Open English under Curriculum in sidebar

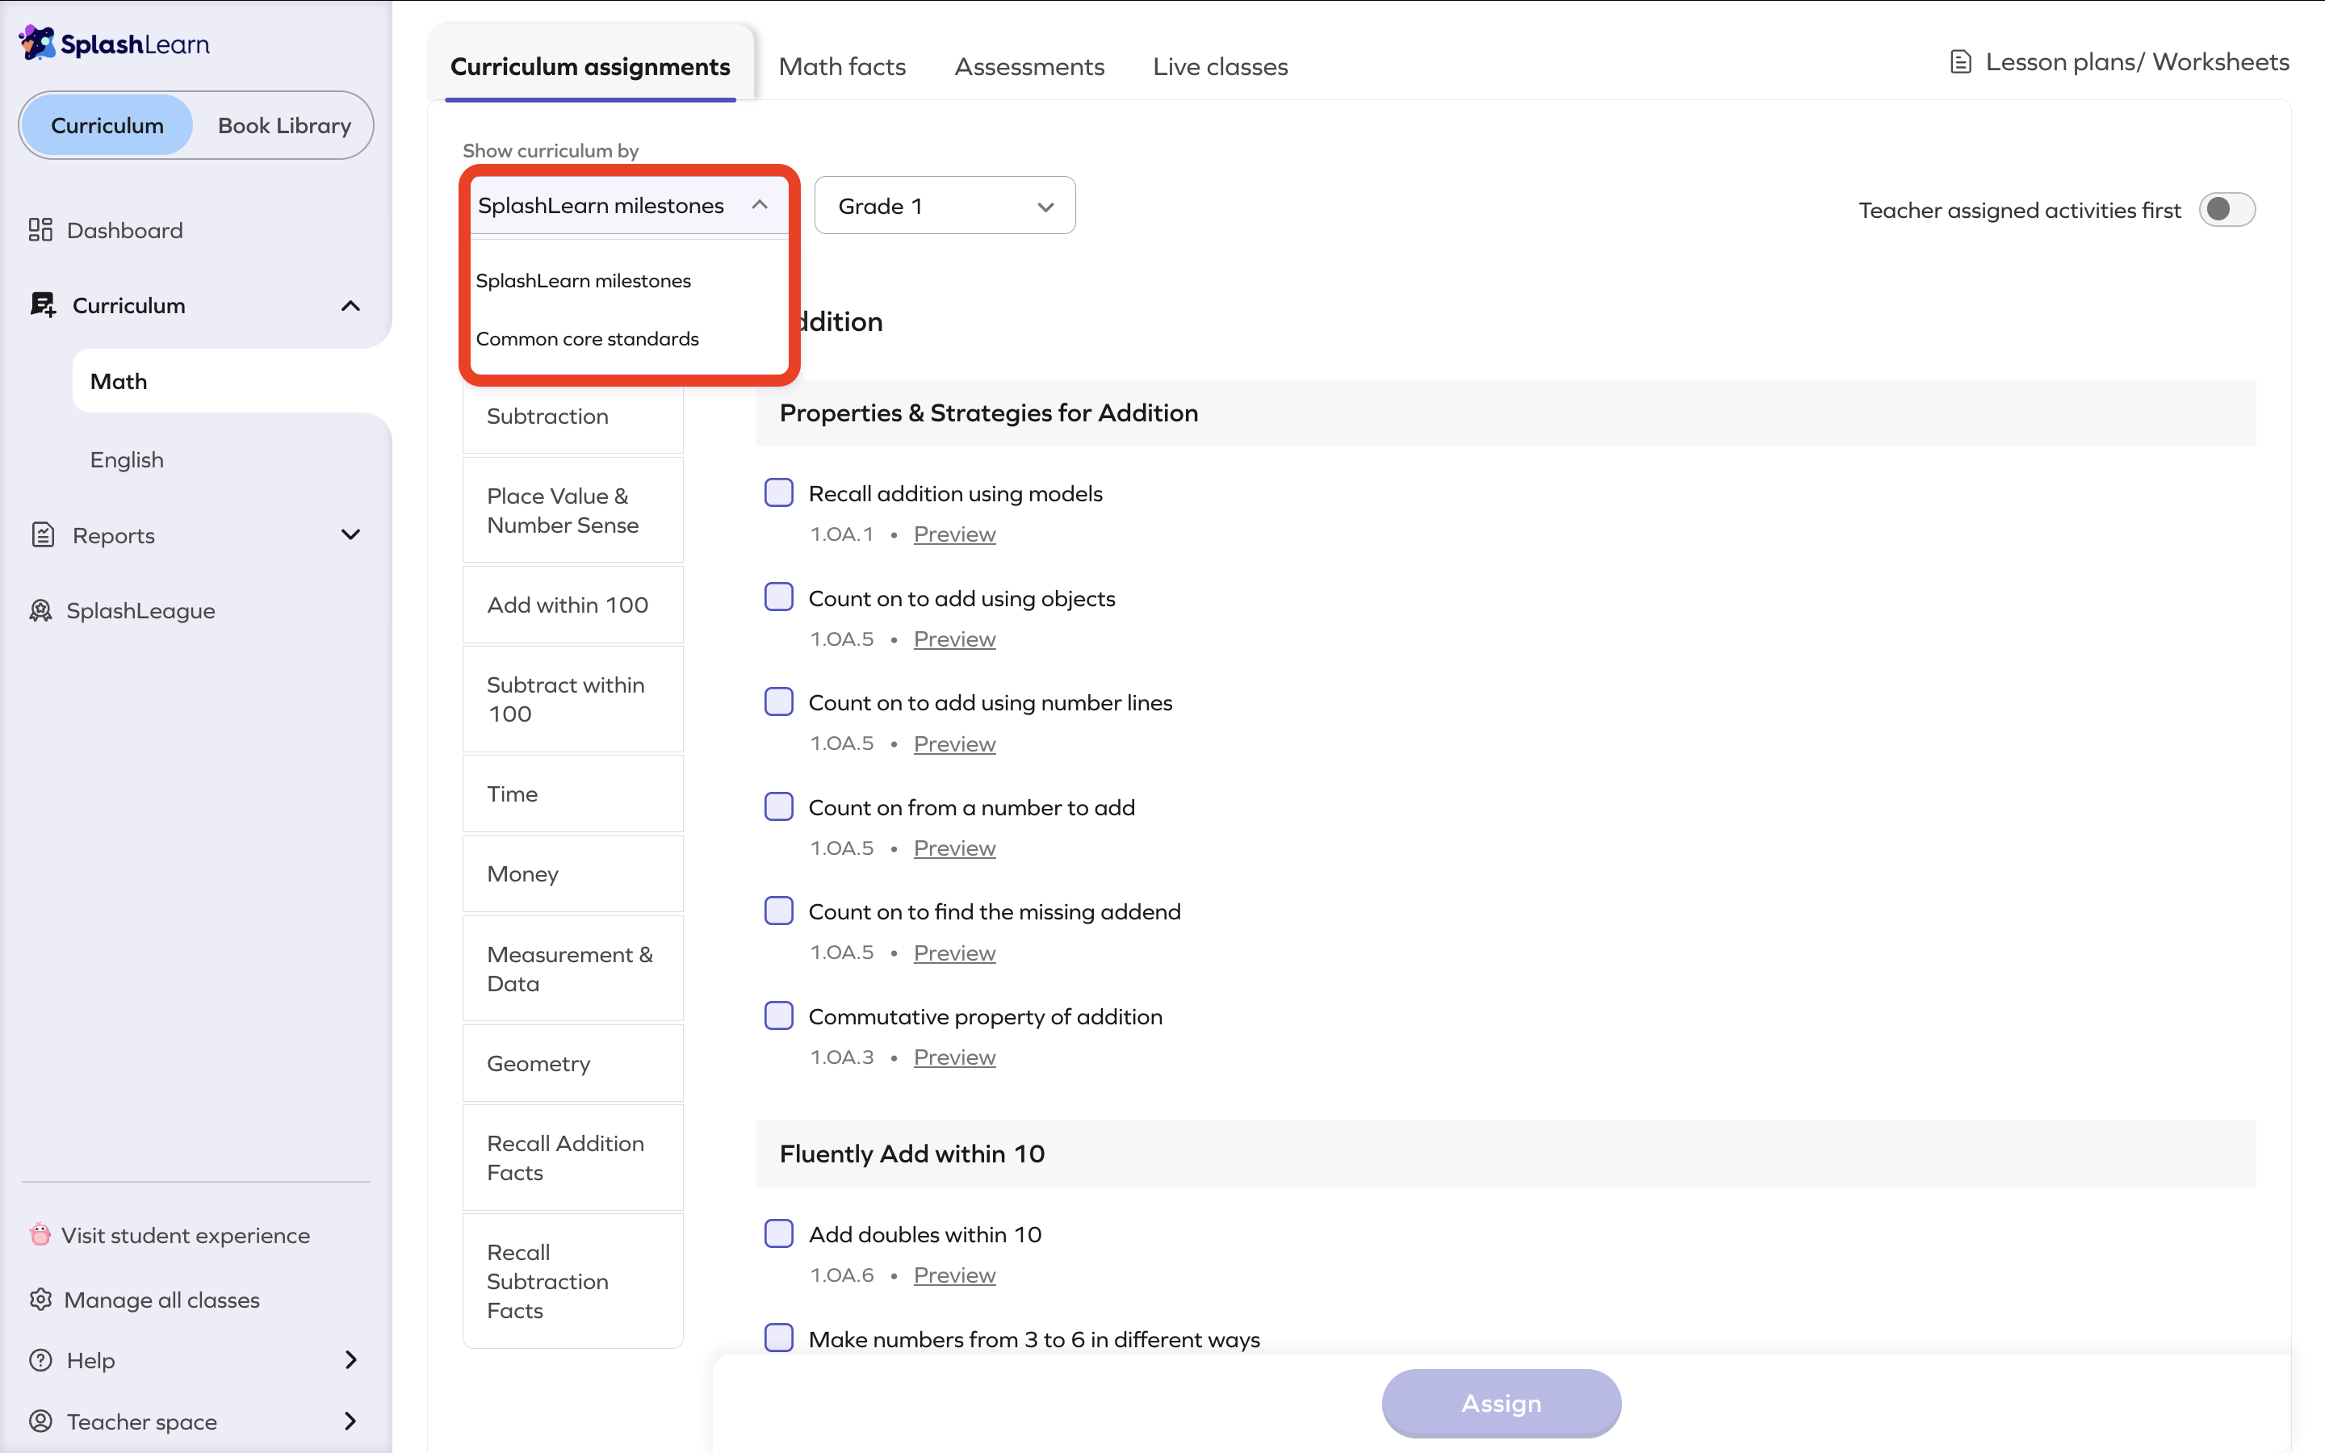click(127, 459)
